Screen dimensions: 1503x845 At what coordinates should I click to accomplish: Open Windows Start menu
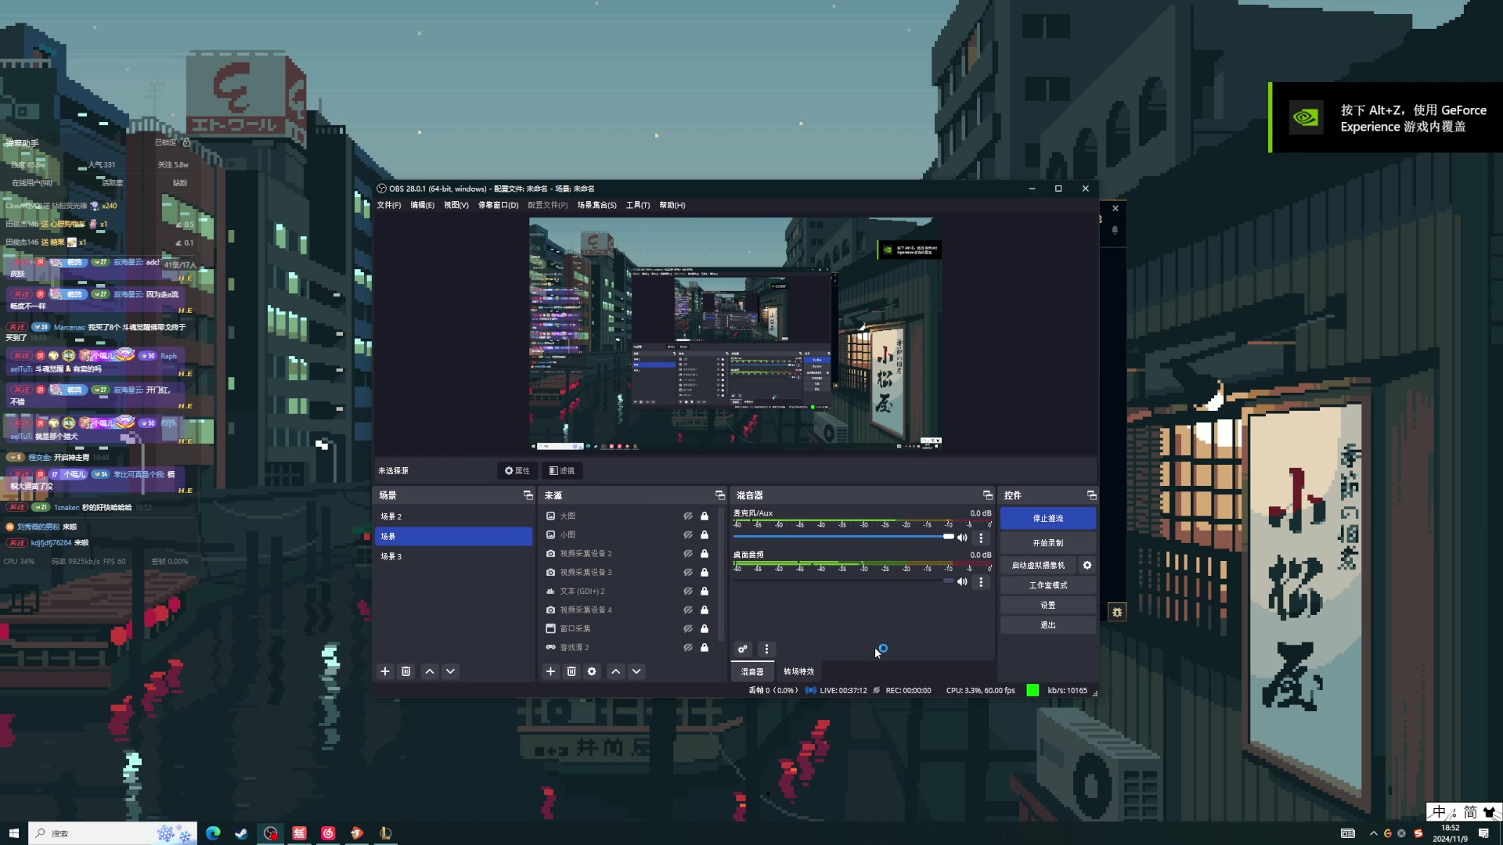coord(13,833)
